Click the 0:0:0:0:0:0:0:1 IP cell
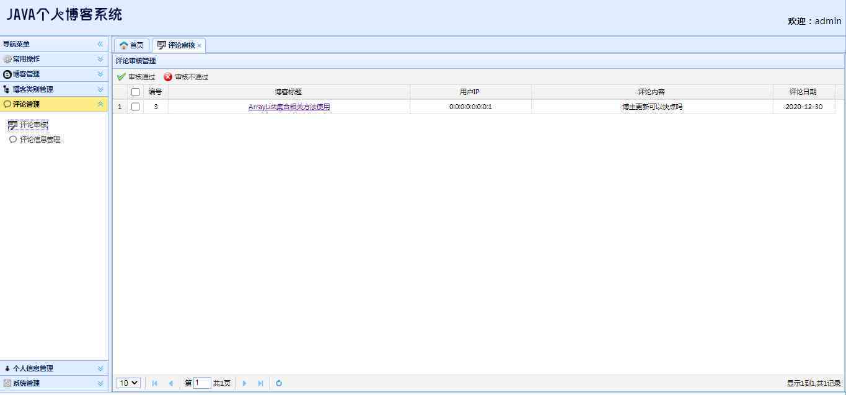The width and height of the screenshot is (846, 395). click(470, 107)
